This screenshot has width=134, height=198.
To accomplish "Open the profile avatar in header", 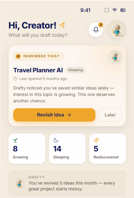I will [117, 30].
